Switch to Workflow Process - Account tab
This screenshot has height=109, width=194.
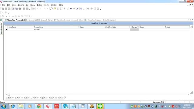[69, 20]
